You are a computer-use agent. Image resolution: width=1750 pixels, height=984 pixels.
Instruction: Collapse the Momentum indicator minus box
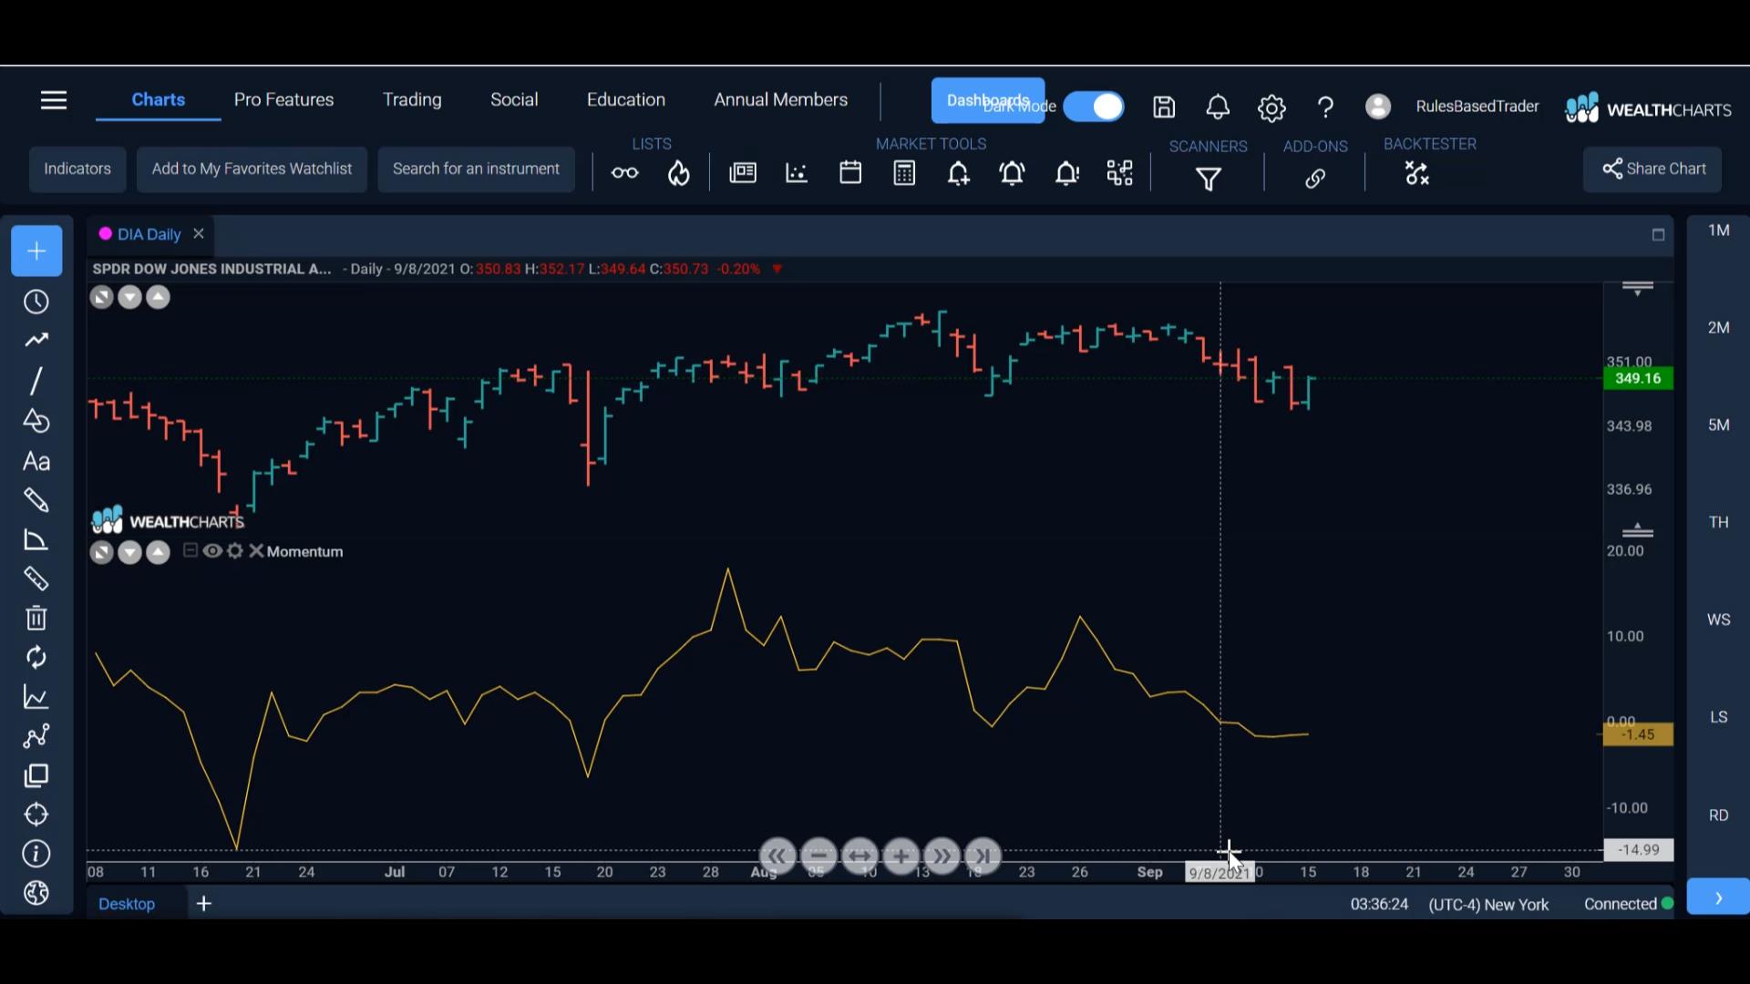click(x=190, y=550)
